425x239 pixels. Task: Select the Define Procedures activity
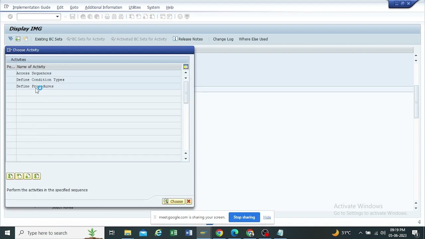pos(35,86)
